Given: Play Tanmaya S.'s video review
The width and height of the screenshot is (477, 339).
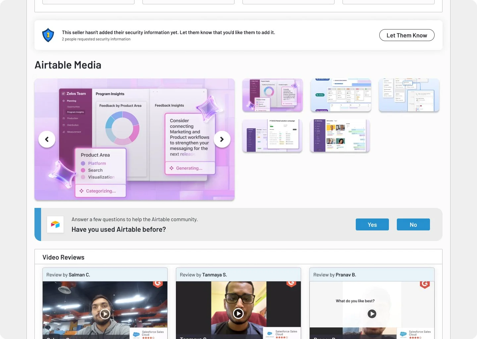Looking at the screenshot, I should point(238,313).
